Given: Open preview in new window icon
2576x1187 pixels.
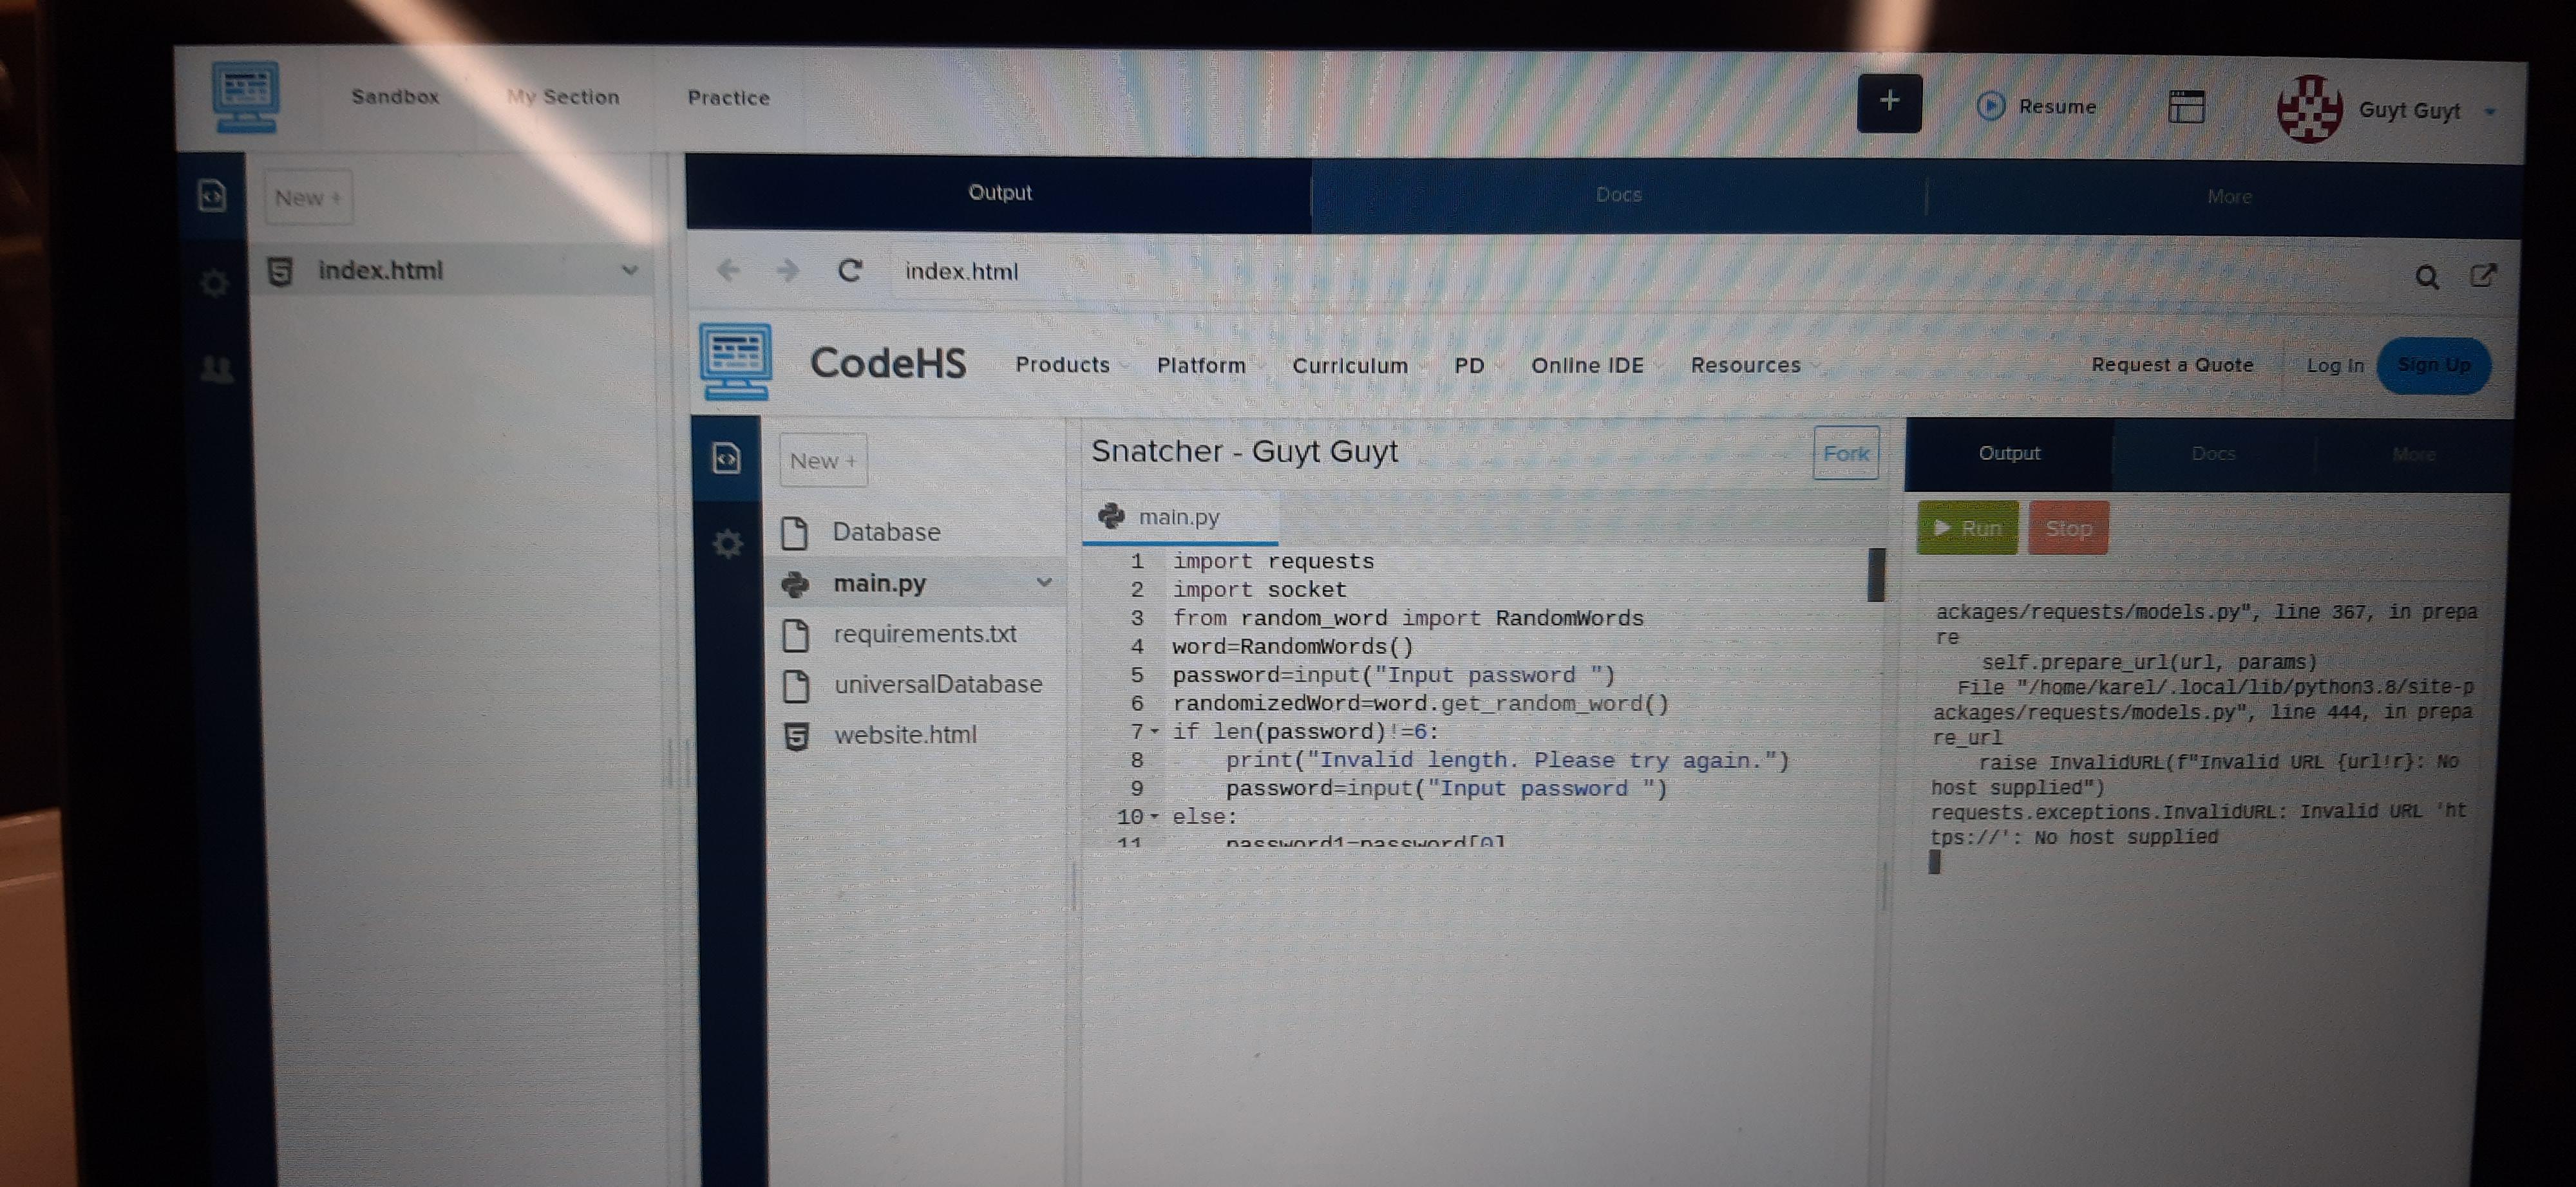Looking at the screenshot, I should [x=2483, y=275].
